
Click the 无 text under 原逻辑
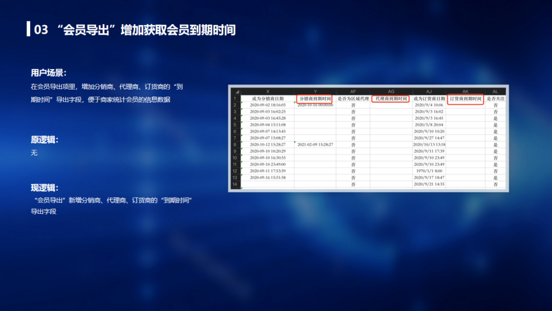tap(34, 153)
